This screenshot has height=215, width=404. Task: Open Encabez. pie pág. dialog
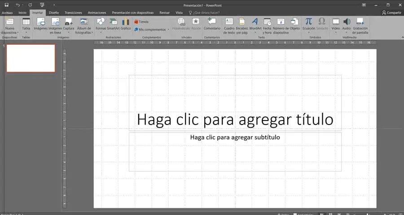click(x=242, y=26)
